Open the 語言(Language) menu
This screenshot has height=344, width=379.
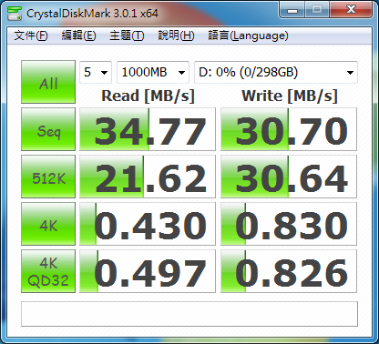248,35
